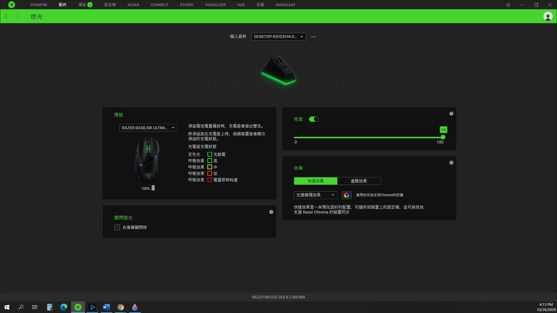The width and height of the screenshot is (557, 313).
Task: Switch to the ALEXA tab
Action: pyautogui.click(x=133, y=5)
